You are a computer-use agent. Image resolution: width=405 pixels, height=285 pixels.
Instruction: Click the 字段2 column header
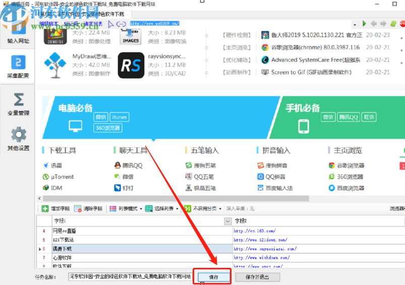[318, 221]
